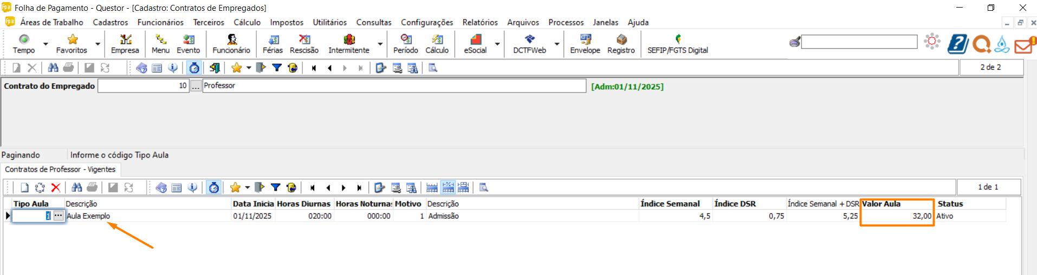Expand the eSocial dropdown arrow
Image resolution: width=1037 pixels, height=275 pixels.
point(497,44)
